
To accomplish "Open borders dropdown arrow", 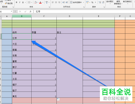I will tap(32, 2).
